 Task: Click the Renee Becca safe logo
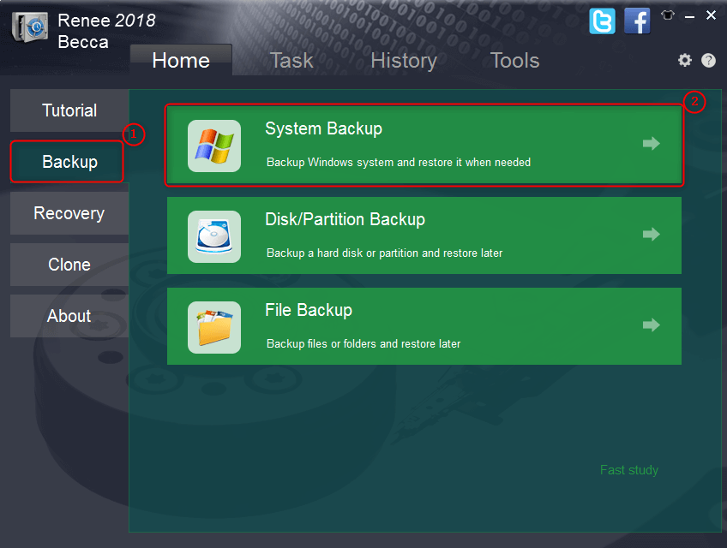tap(30, 27)
